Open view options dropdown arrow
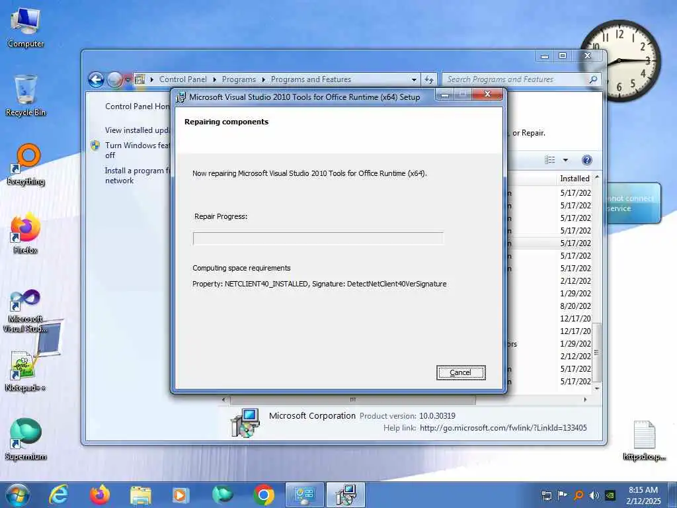 565,160
